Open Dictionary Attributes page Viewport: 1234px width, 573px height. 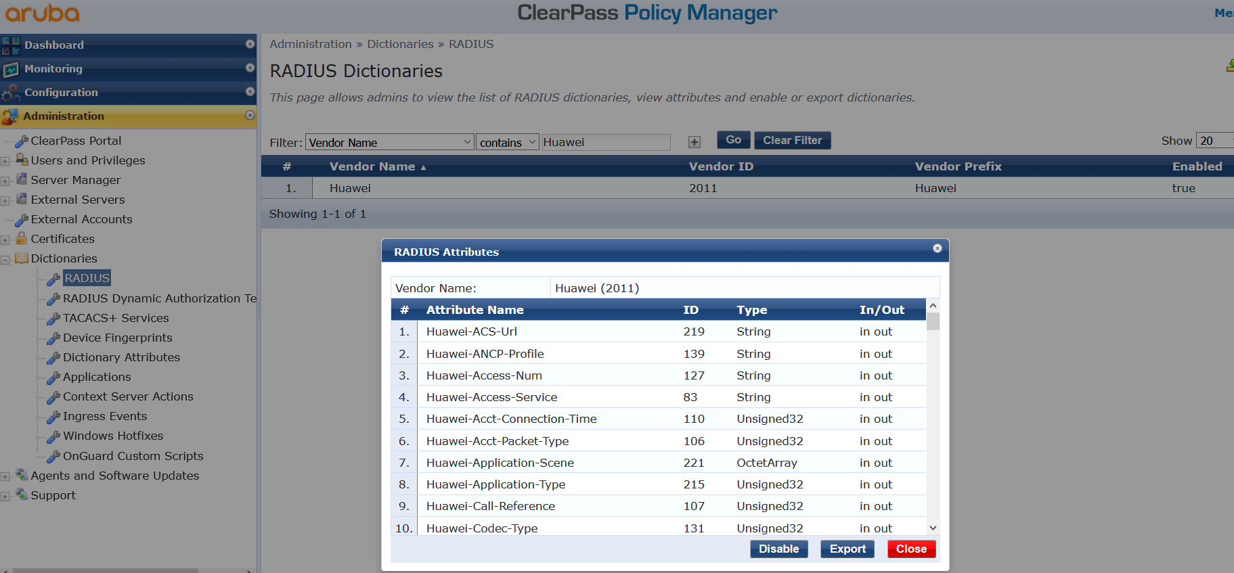click(x=121, y=357)
